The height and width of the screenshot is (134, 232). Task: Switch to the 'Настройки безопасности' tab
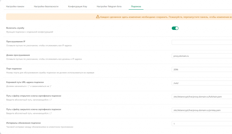(46, 6)
